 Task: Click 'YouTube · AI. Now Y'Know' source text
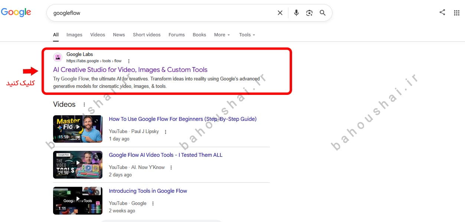coord(137,168)
